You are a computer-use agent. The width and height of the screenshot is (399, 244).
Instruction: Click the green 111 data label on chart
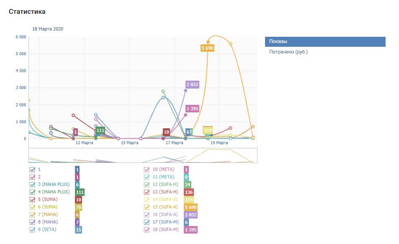coord(100,130)
